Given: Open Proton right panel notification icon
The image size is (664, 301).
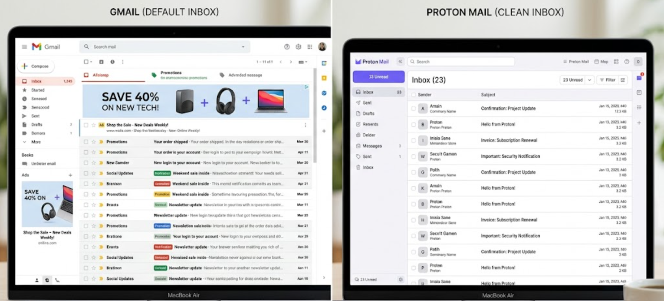Looking at the screenshot, I should (x=639, y=78).
